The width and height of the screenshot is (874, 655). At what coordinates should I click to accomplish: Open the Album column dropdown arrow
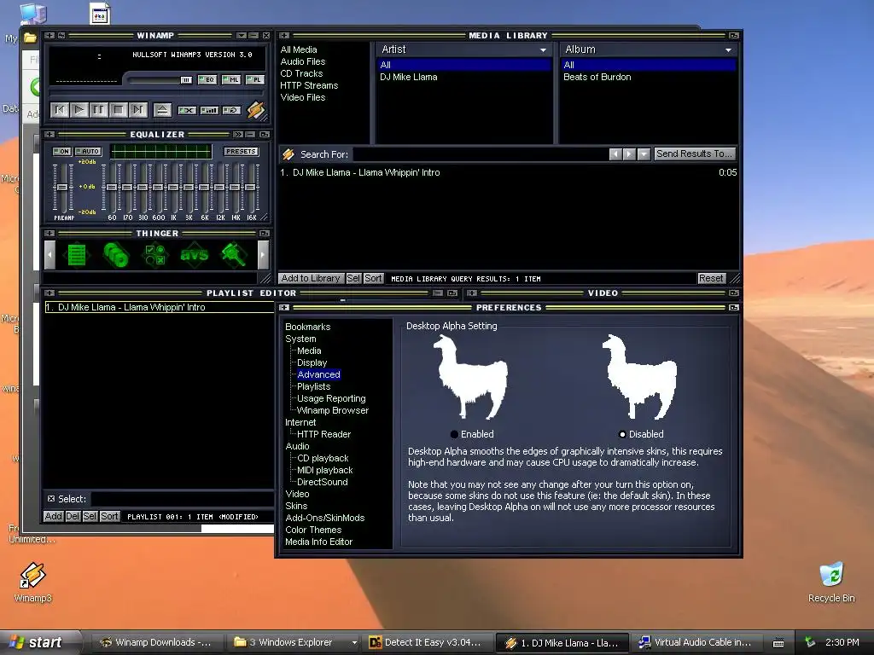pos(728,50)
